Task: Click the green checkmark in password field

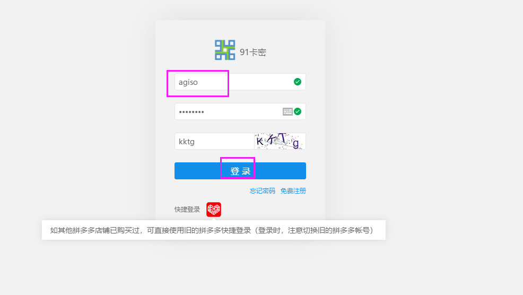Action: [298, 111]
